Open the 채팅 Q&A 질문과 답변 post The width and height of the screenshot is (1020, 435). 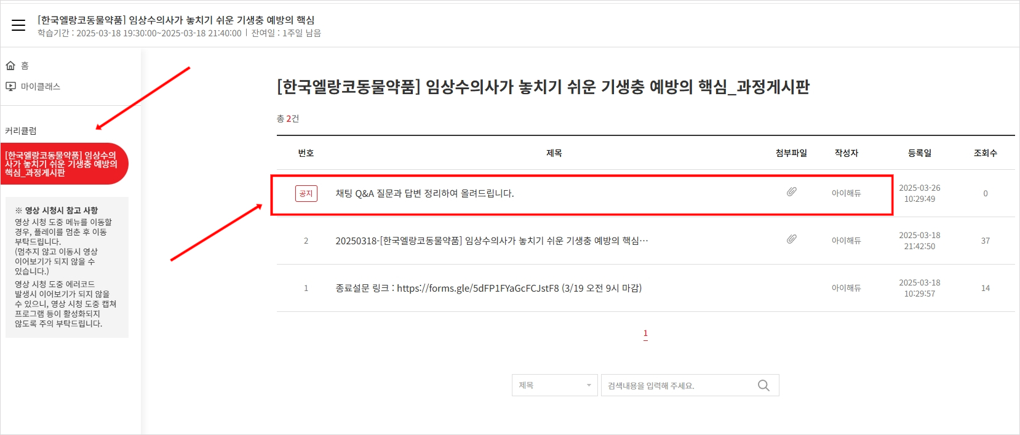click(424, 193)
